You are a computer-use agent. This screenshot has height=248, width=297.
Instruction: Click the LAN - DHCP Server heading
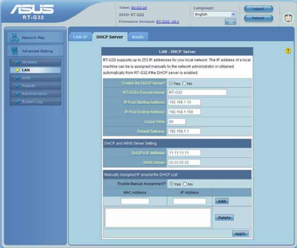[177, 52]
